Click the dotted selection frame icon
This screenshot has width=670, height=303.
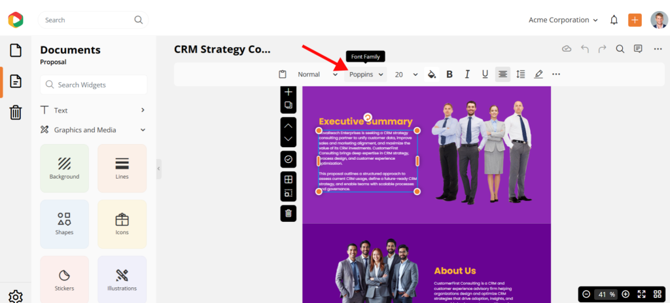(289, 193)
